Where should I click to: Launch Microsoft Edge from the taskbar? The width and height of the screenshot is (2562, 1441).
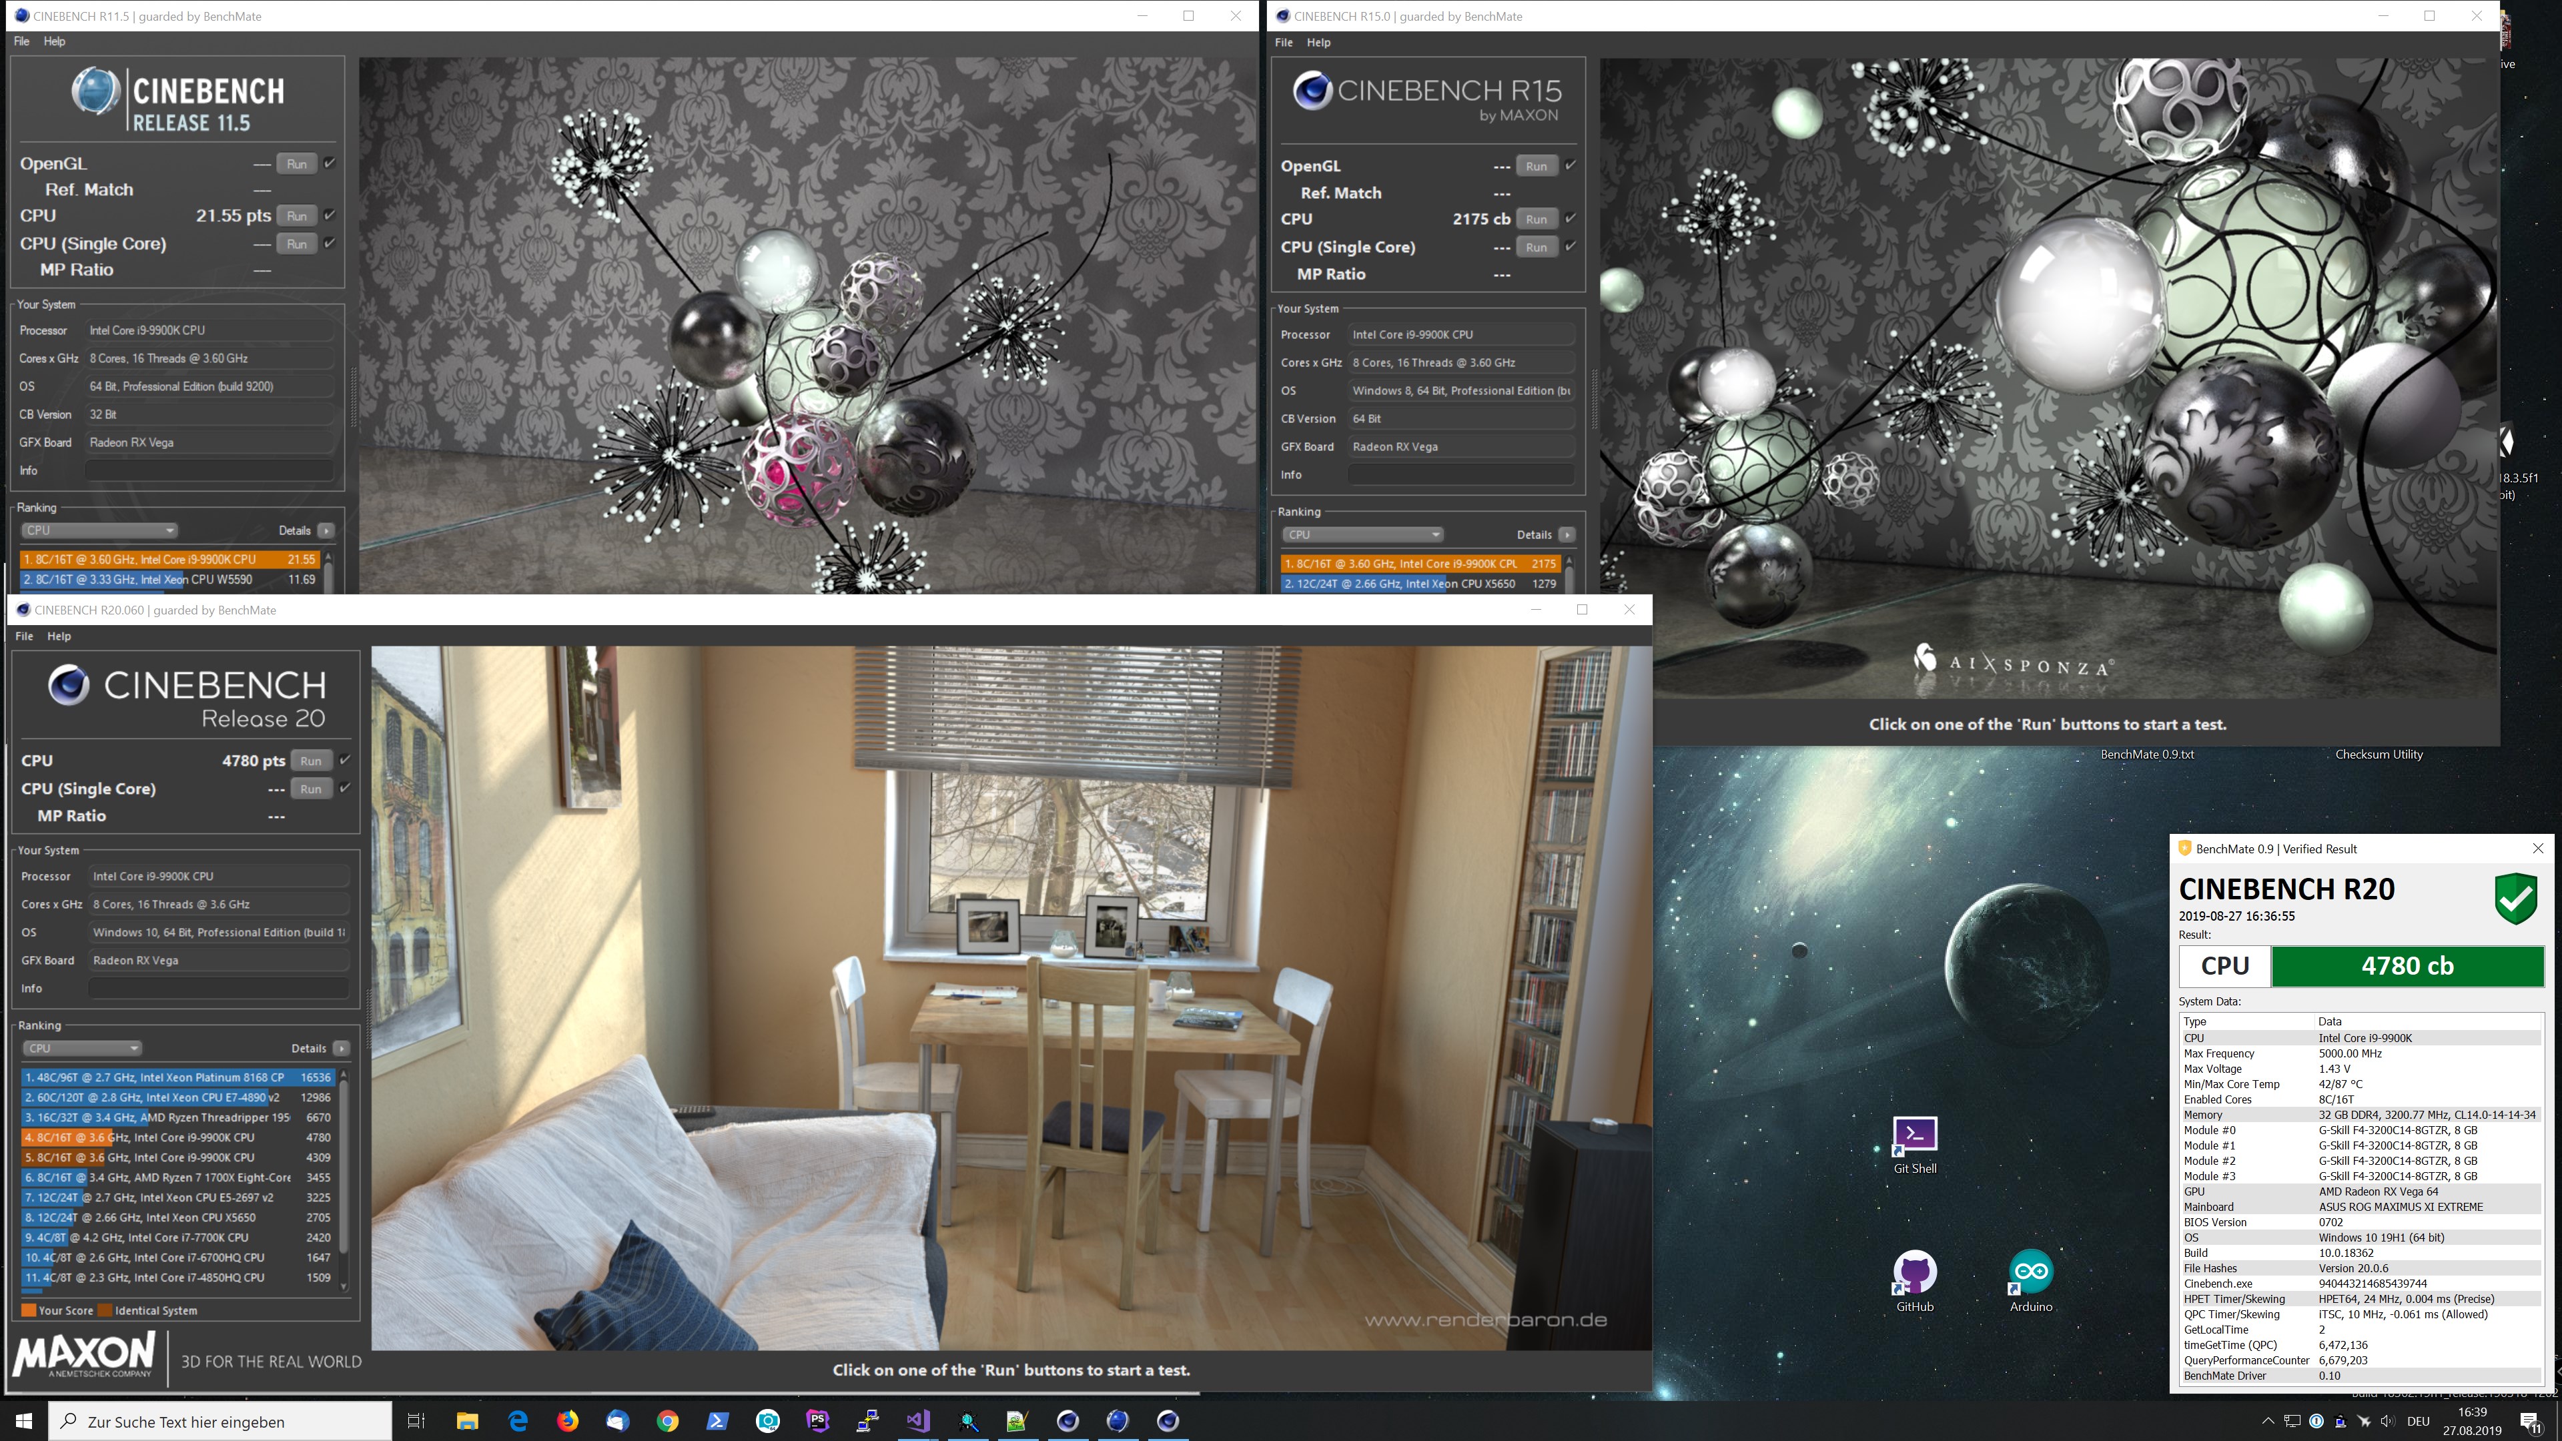[518, 1421]
